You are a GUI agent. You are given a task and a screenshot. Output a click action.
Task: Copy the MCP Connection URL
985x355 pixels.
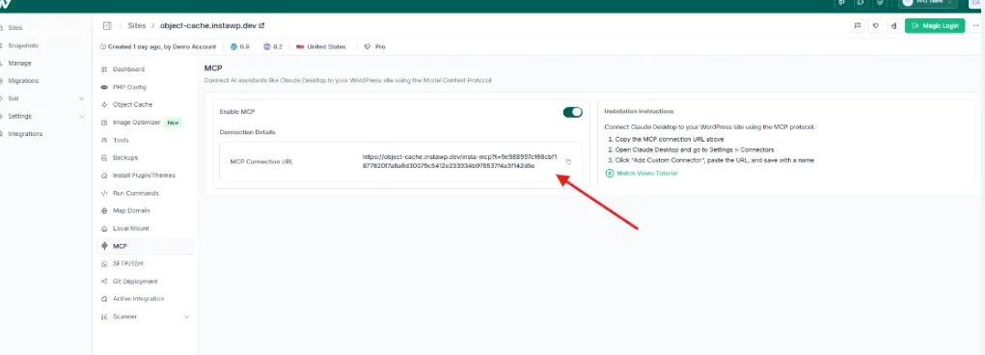click(568, 161)
